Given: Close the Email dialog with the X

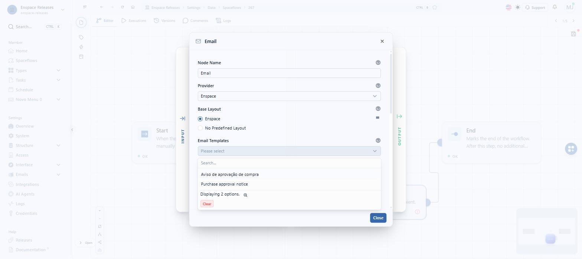Looking at the screenshot, I should [382, 41].
